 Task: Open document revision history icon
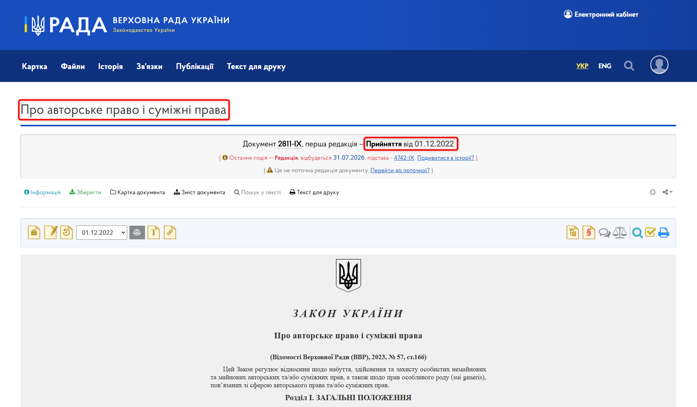point(66,233)
